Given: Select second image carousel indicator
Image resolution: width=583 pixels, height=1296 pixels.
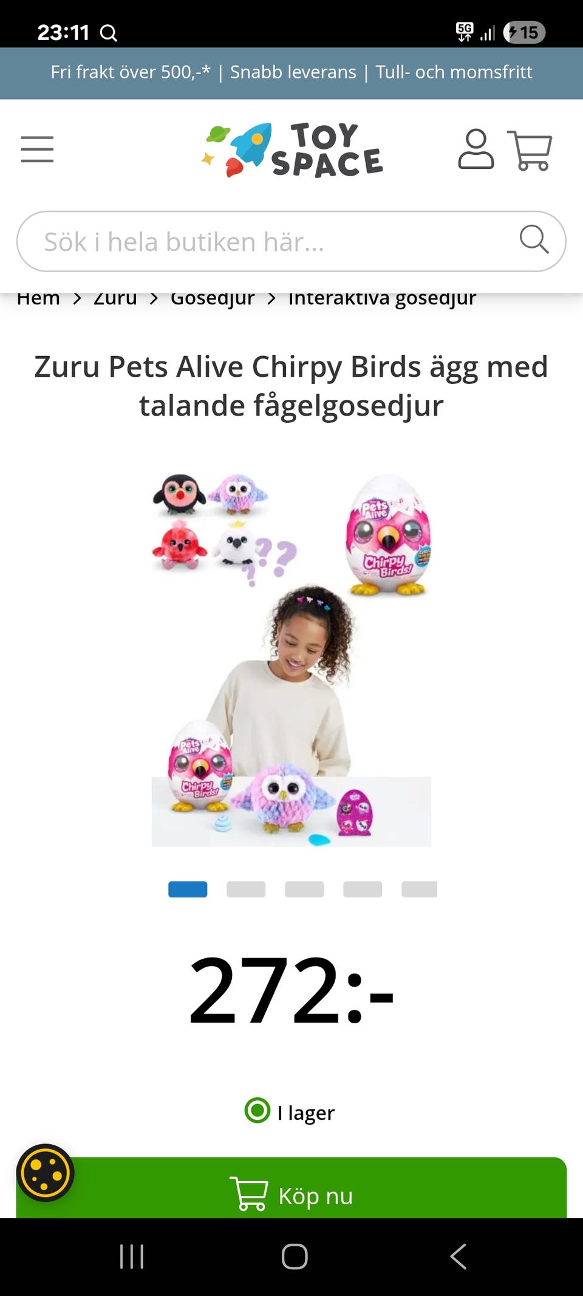Looking at the screenshot, I should 246,889.
